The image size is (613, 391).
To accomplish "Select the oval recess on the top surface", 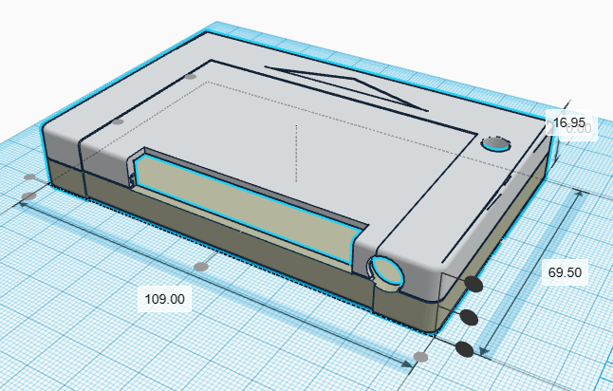I will click(x=495, y=145).
